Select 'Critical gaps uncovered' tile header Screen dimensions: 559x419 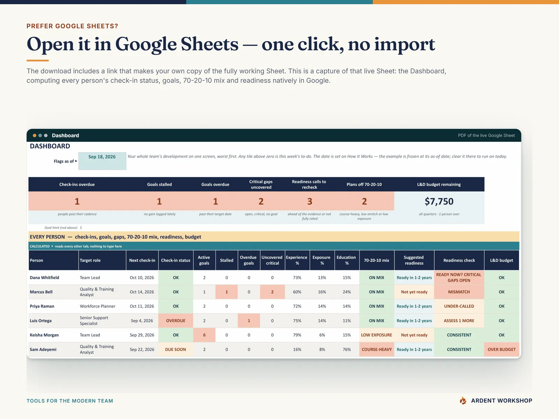coord(261,184)
